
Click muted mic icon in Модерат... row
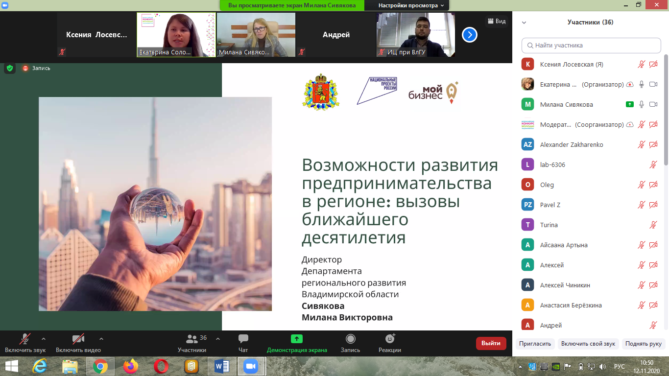point(641,124)
